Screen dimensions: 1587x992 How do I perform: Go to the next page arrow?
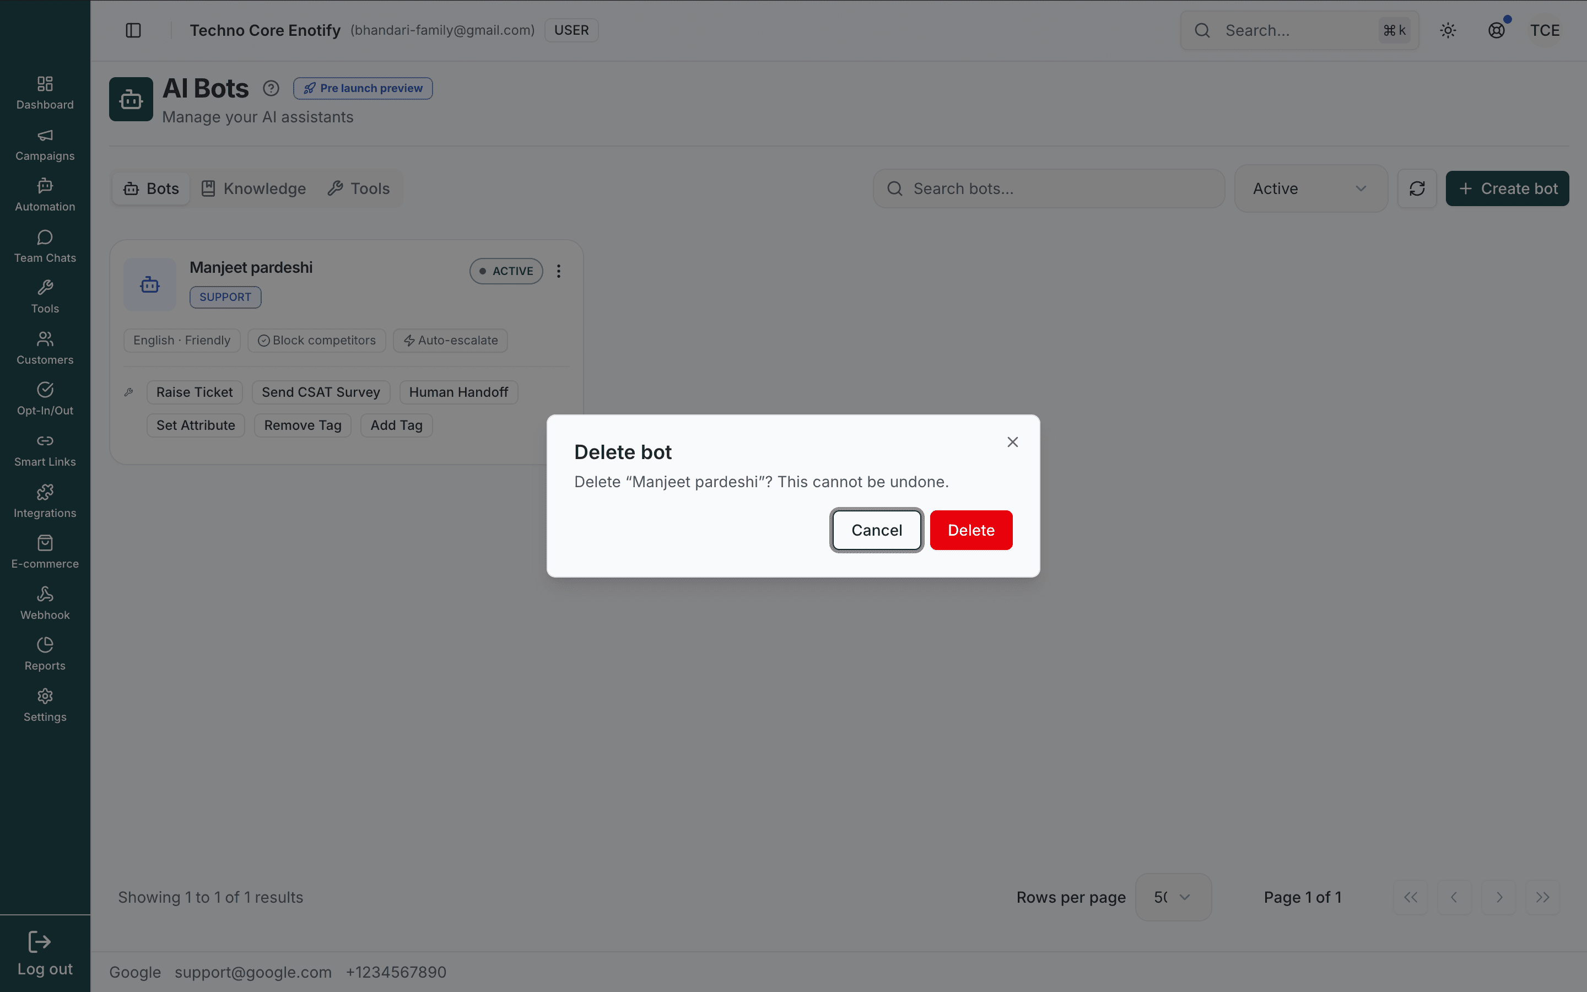pos(1499,897)
